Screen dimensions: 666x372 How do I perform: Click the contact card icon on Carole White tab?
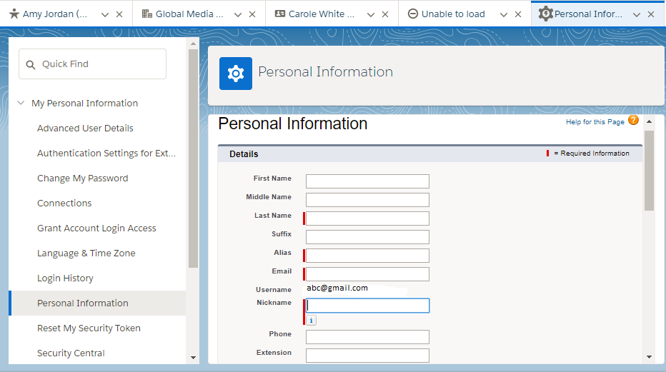click(280, 14)
